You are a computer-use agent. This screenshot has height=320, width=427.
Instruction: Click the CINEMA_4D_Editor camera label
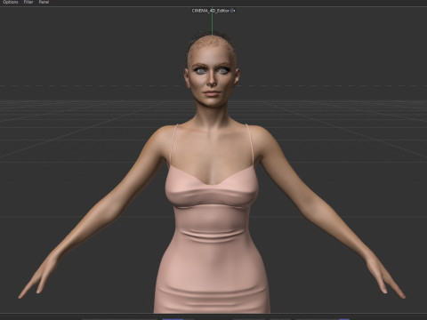(x=211, y=11)
